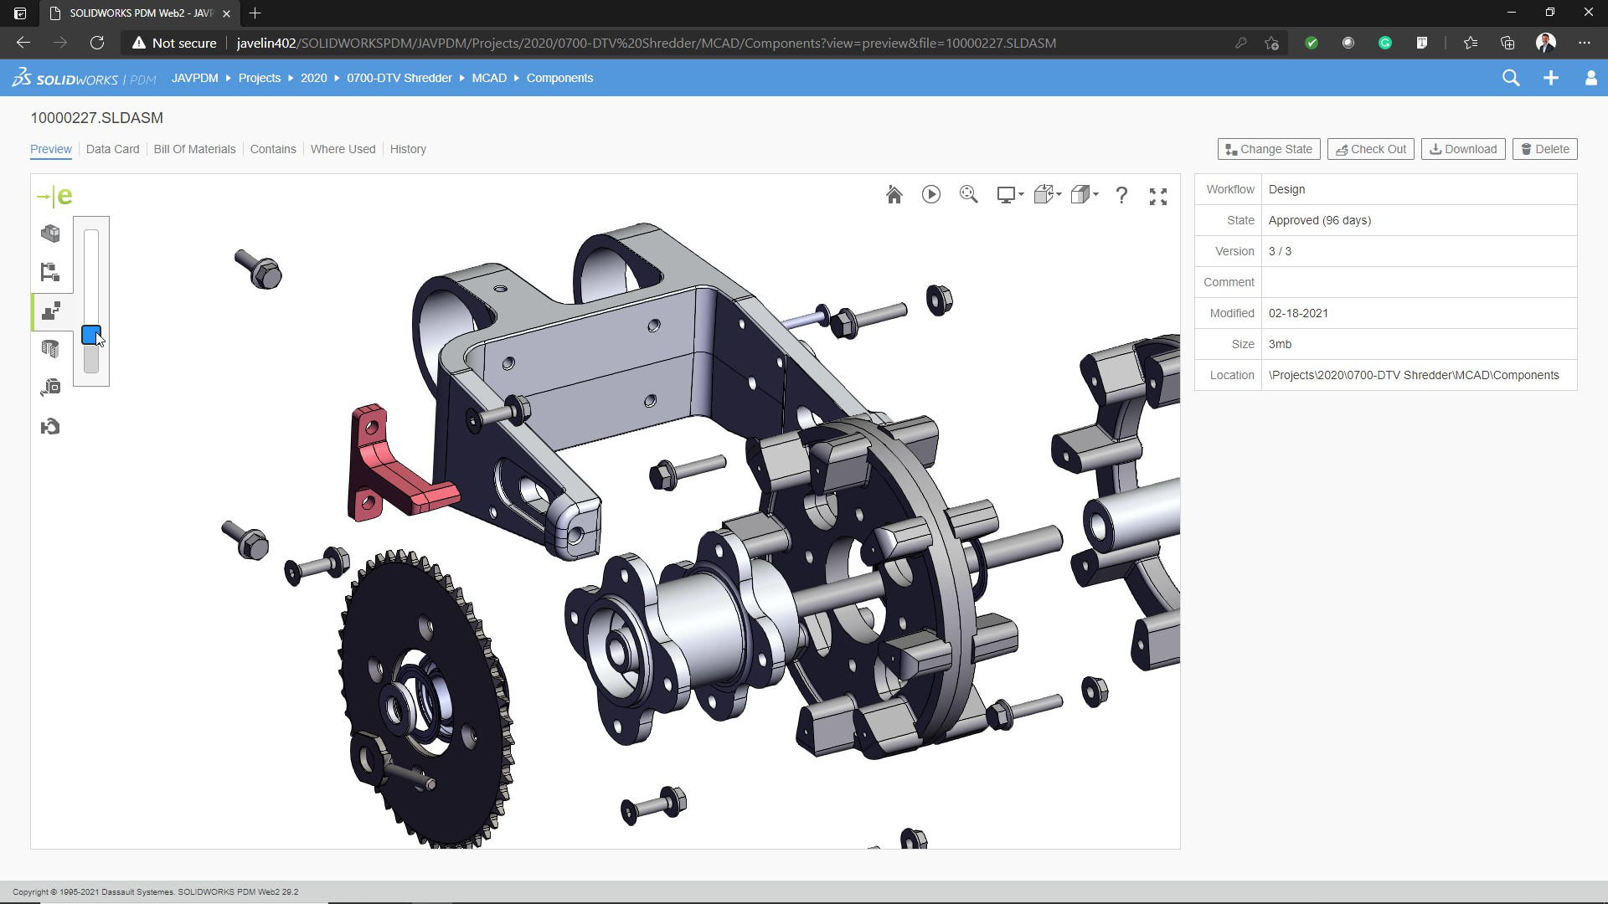Open the help question mark icon
This screenshot has height=904, width=1608.
[x=1121, y=196]
